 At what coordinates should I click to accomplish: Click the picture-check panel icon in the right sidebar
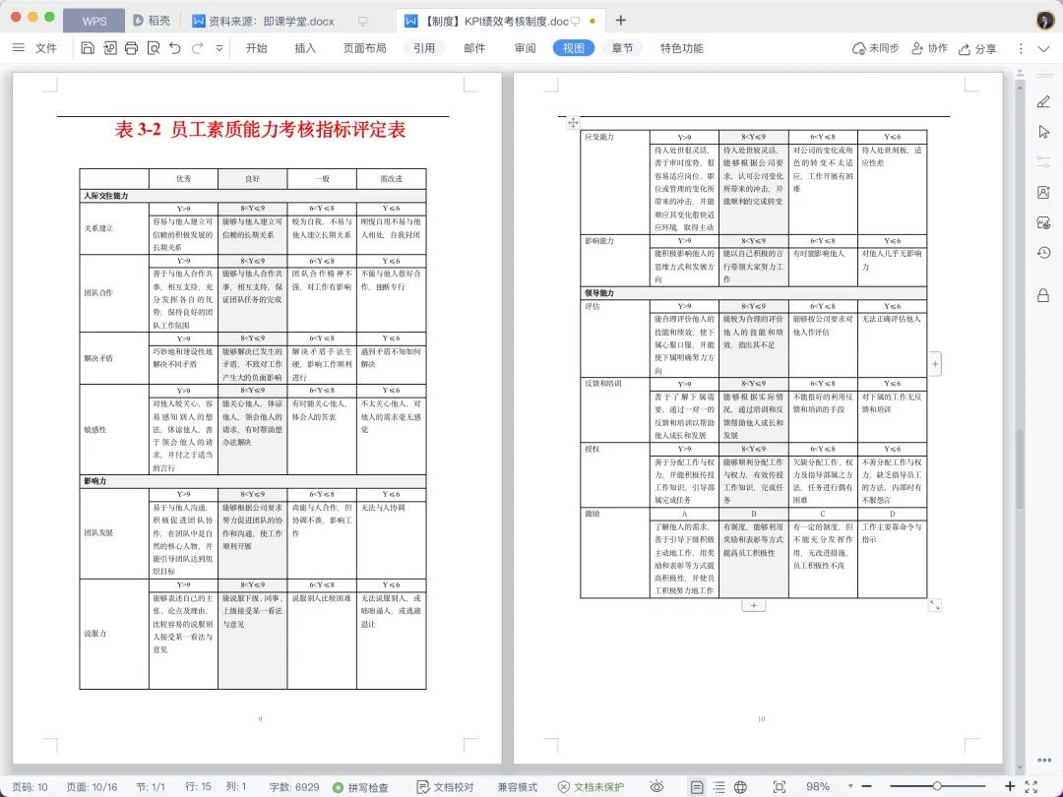pos(1043,223)
